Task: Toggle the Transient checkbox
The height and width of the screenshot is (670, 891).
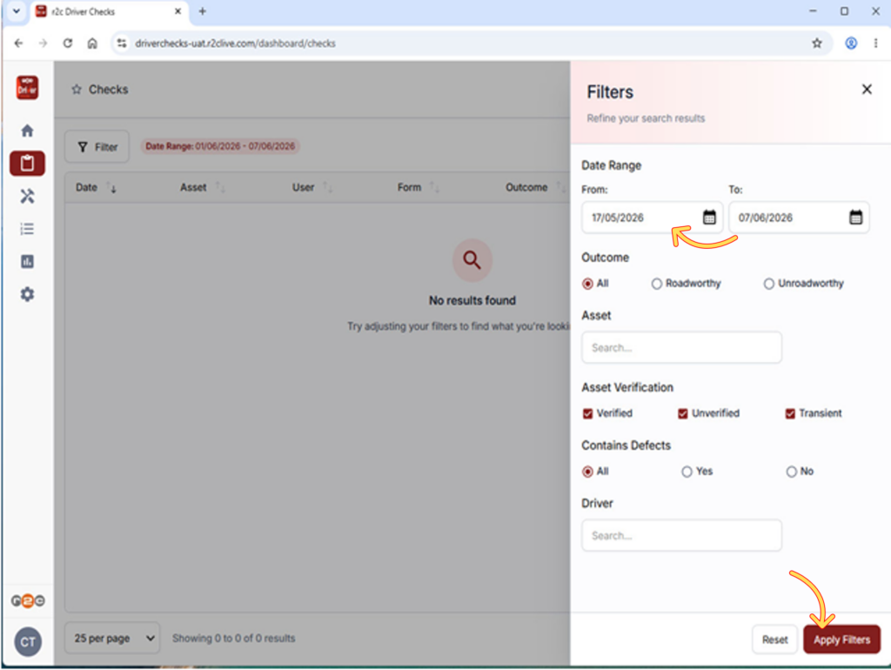Action: click(790, 413)
